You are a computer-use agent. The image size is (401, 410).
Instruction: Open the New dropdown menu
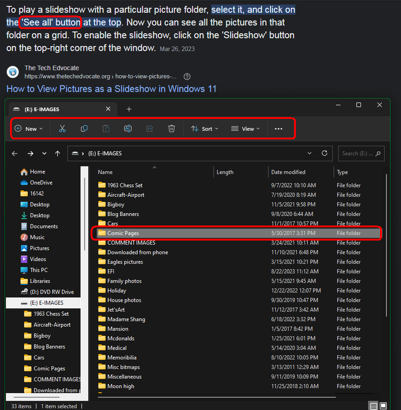click(29, 128)
